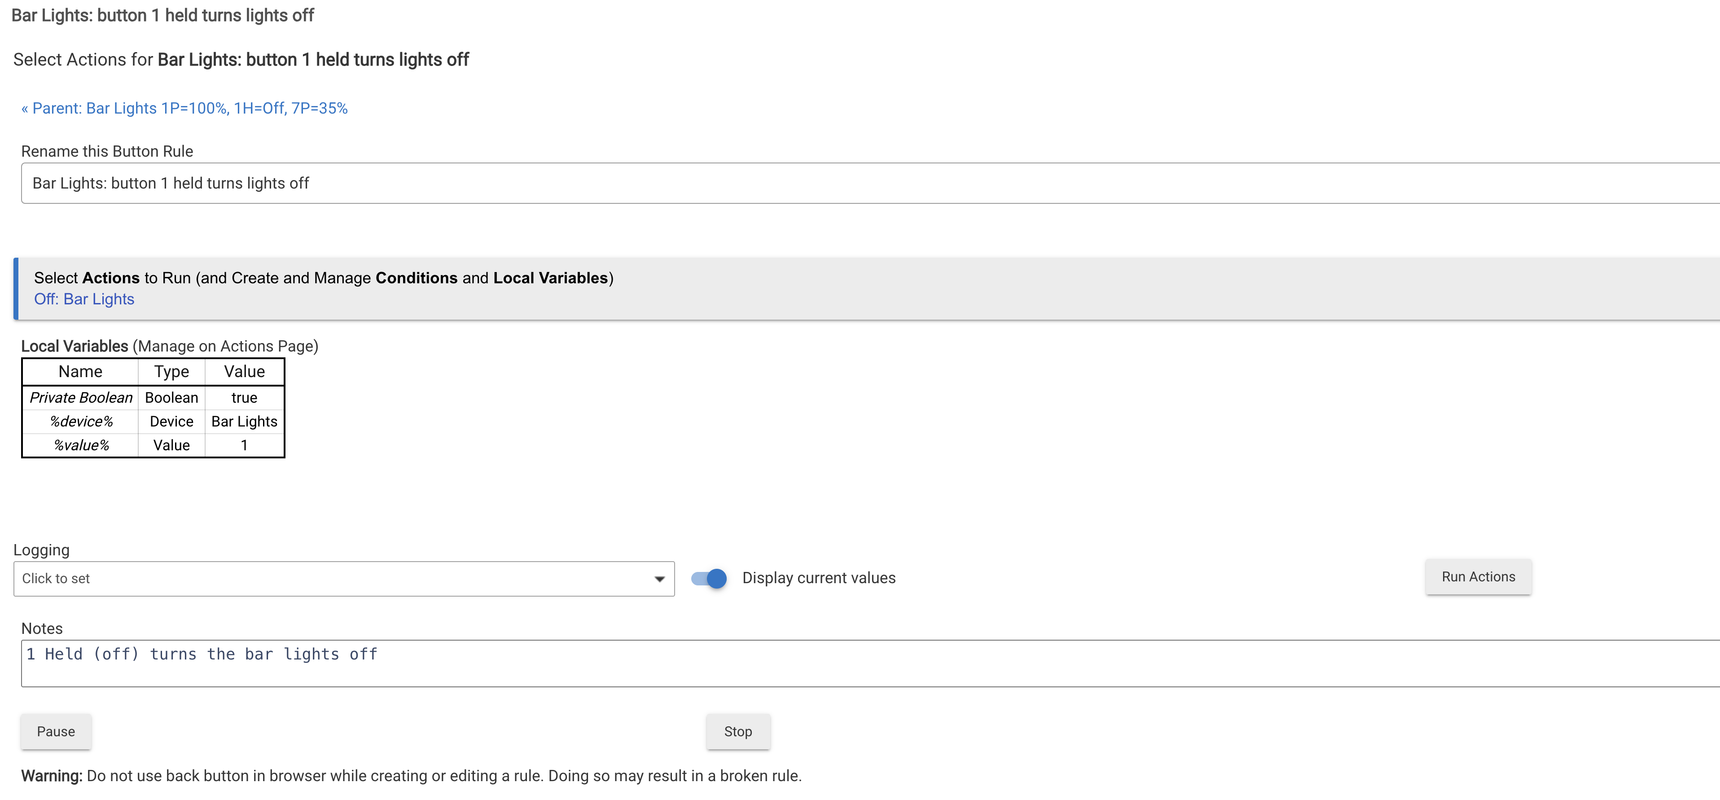This screenshot has width=1720, height=800.
Task: Click the true value cell
Action: tap(244, 398)
